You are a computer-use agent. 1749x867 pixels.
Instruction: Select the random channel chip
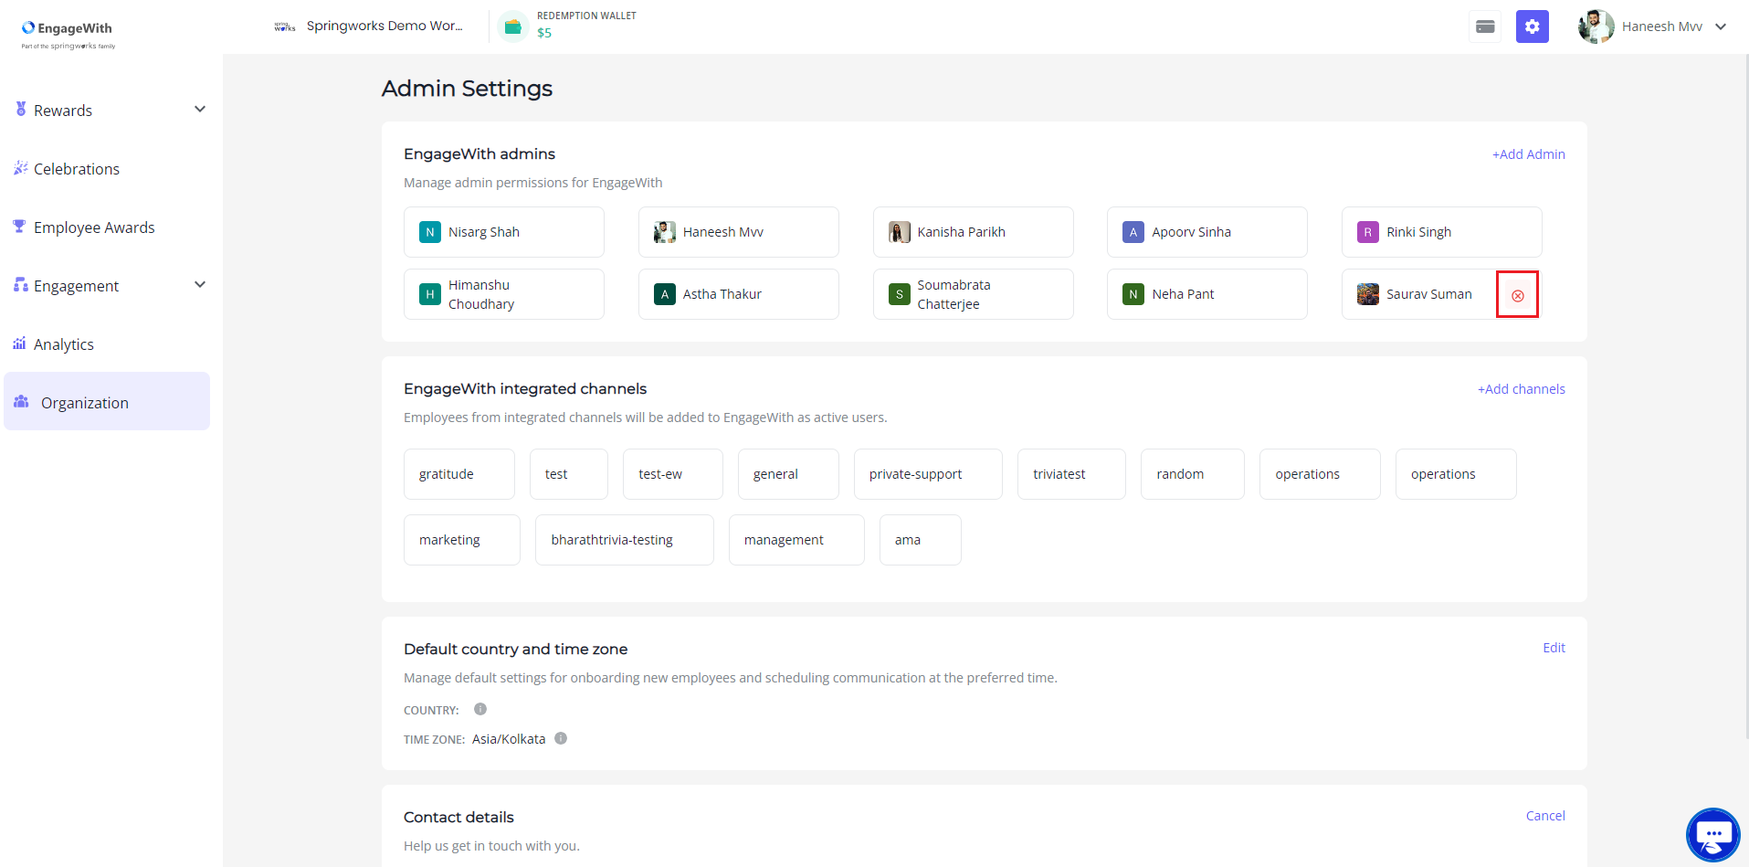coord(1193,474)
